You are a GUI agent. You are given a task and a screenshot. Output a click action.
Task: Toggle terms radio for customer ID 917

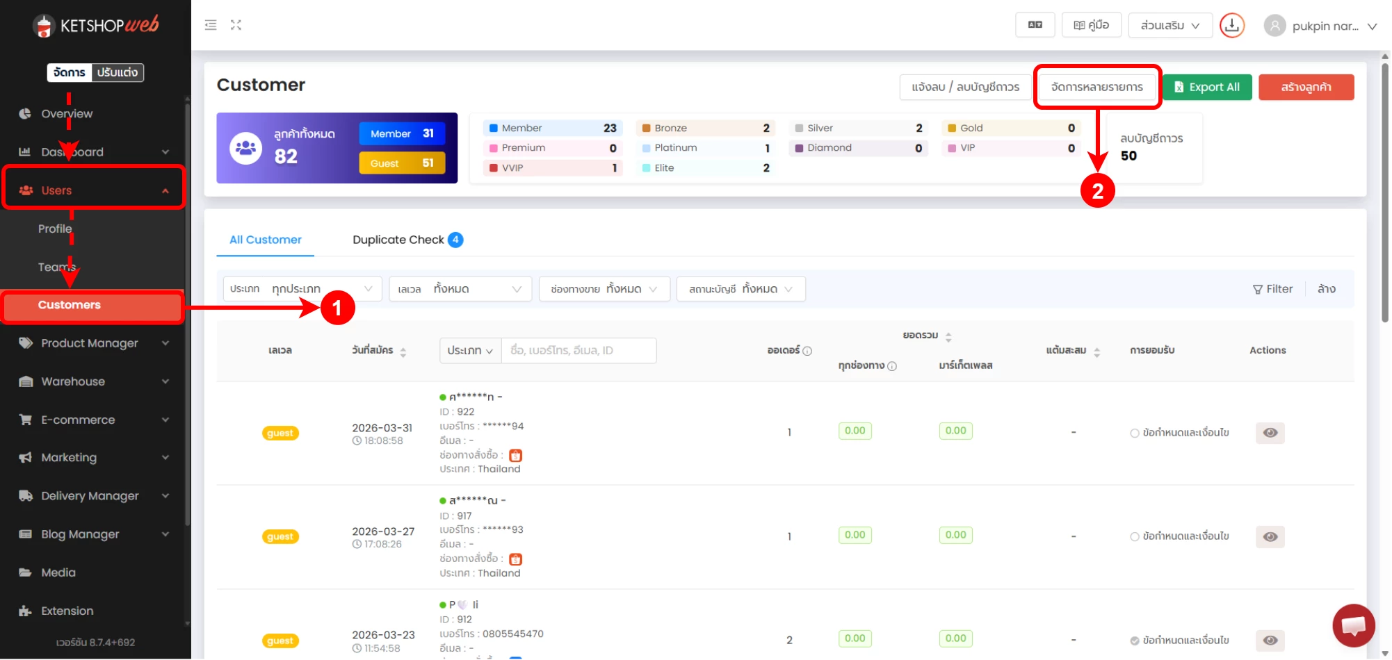click(x=1135, y=537)
